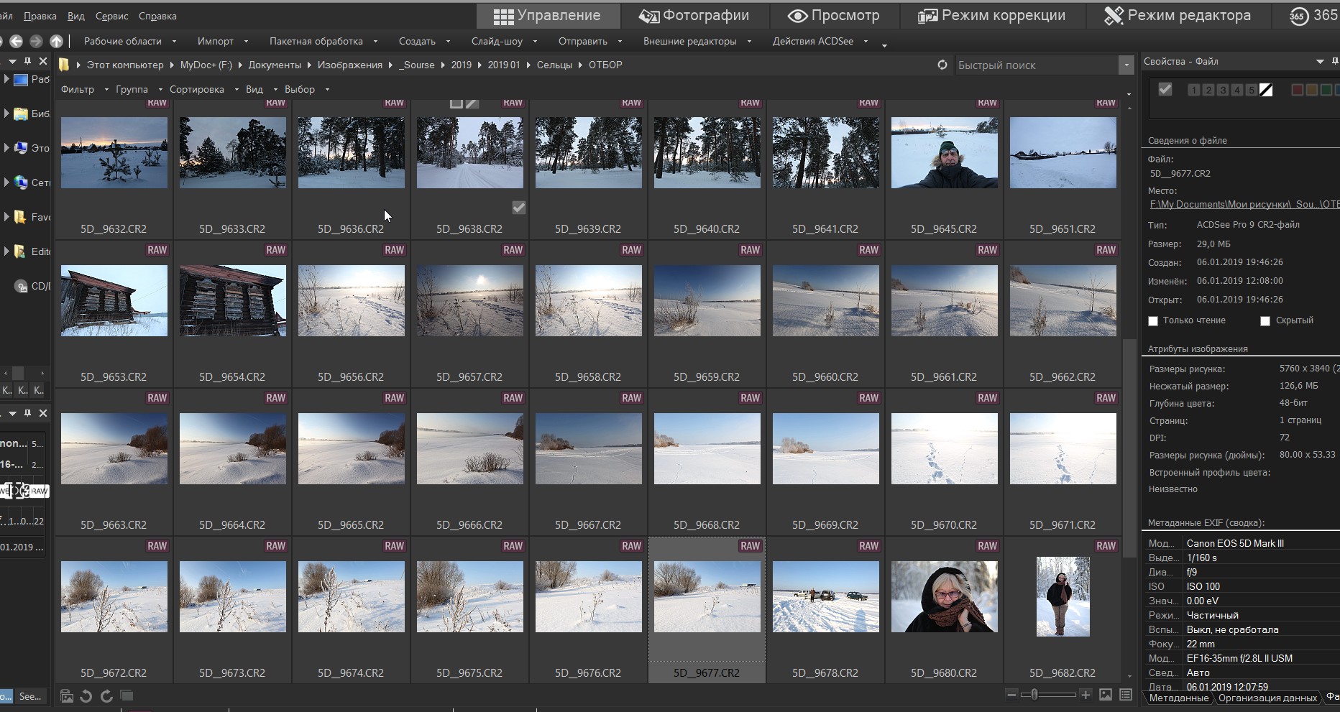Open the Группа dropdown
The width and height of the screenshot is (1340, 712).
138,90
